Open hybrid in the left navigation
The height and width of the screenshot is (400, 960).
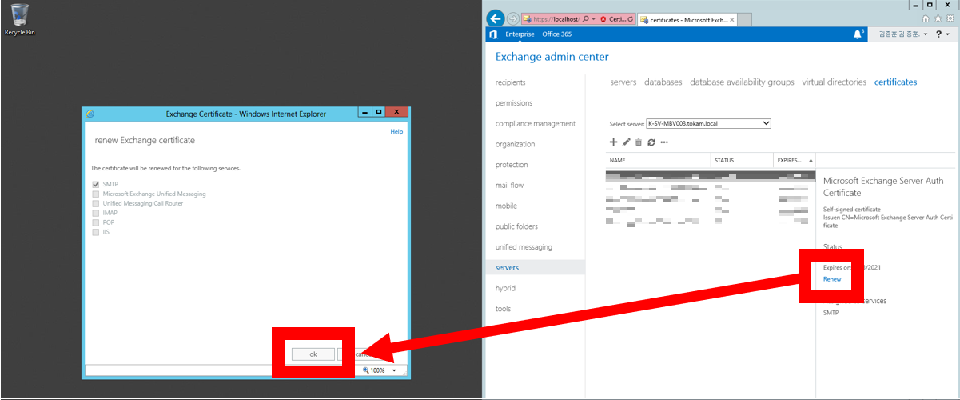pyautogui.click(x=505, y=288)
